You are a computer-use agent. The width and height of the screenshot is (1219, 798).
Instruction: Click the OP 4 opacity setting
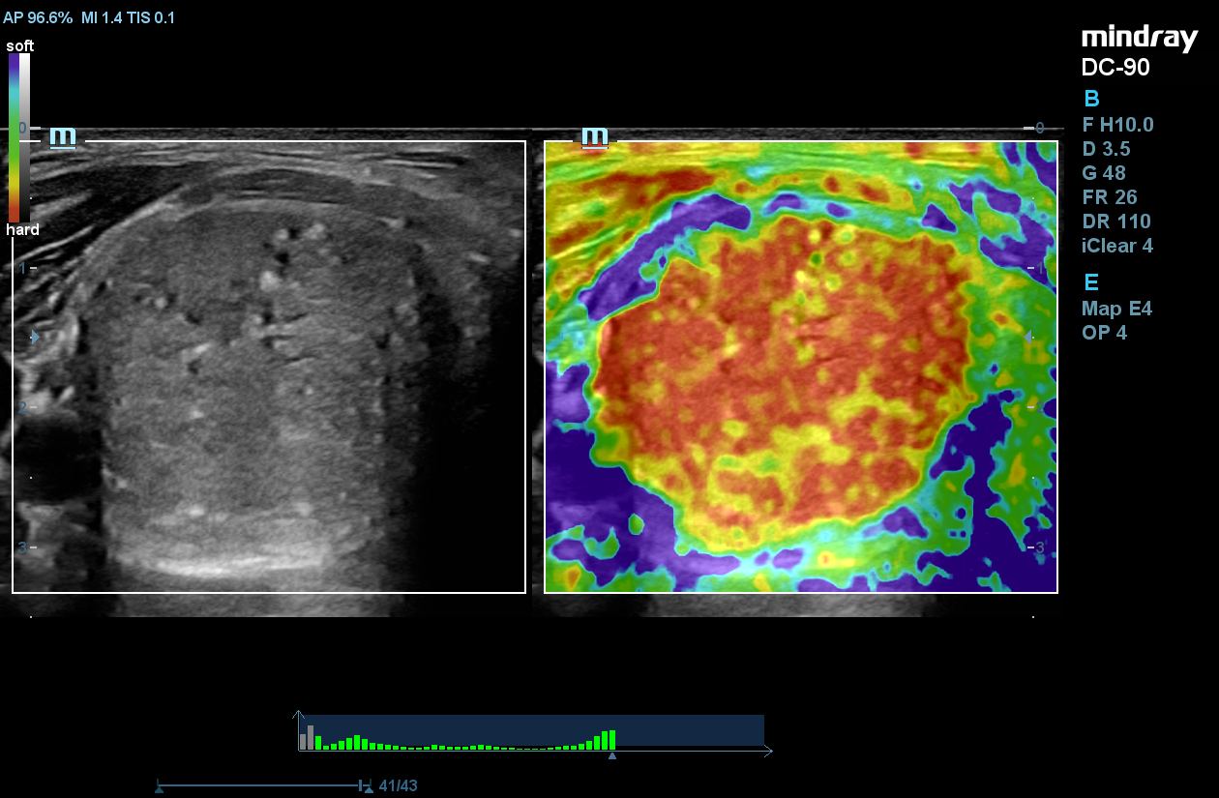pyautogui.click(x=1104, y=333)
